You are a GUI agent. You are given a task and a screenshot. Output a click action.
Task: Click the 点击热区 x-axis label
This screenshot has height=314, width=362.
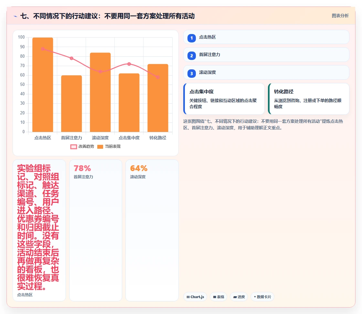click(43, 138)
